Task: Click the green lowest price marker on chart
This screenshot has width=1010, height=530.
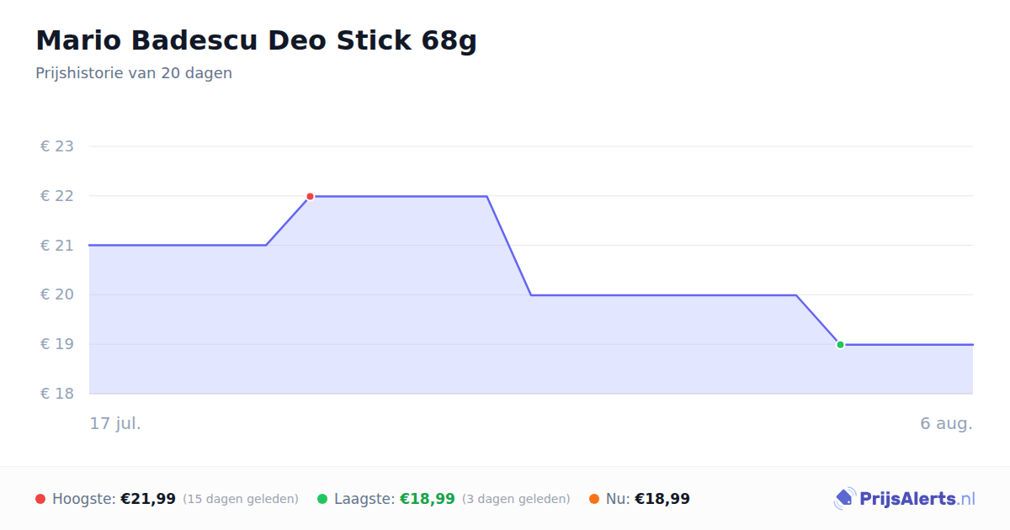Action: 840,345
